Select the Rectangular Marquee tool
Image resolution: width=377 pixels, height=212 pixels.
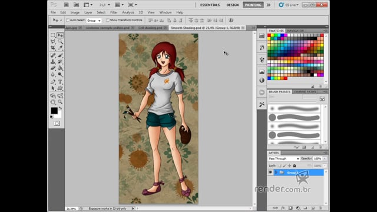pyautogui.click(x=53, y=35)
